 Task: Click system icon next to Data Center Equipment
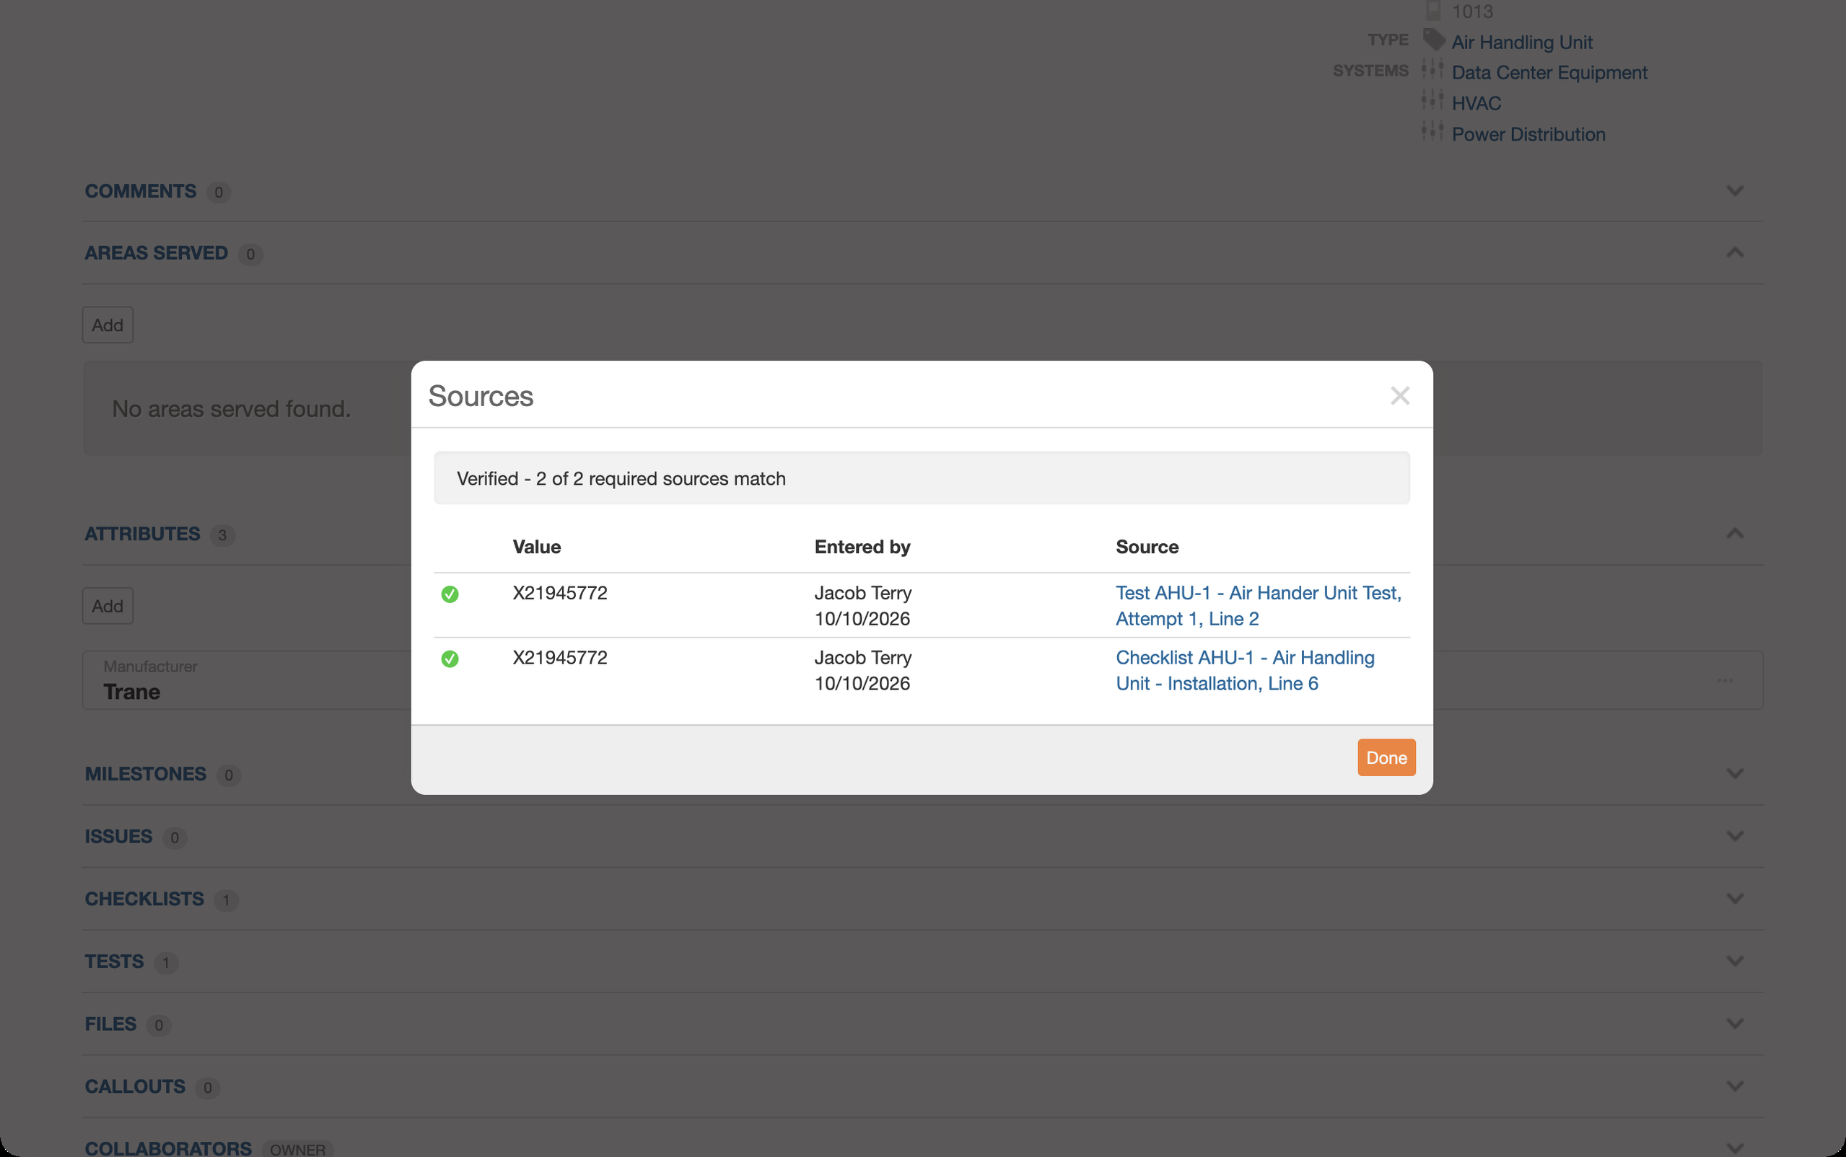[1432, 69]
